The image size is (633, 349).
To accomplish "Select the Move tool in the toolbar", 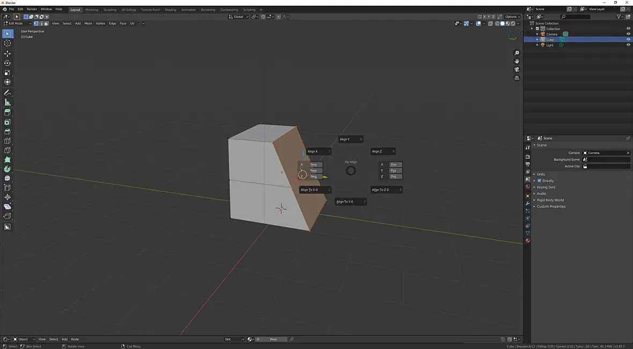I will (x=8, y=54).
